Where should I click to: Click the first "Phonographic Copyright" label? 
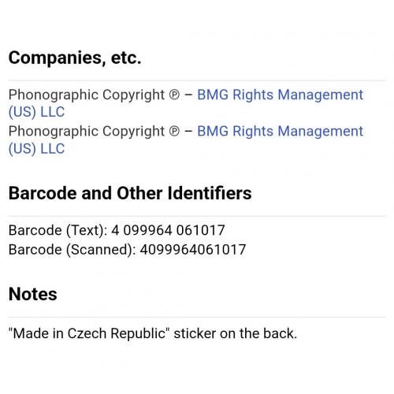click(x=87, y=95)
